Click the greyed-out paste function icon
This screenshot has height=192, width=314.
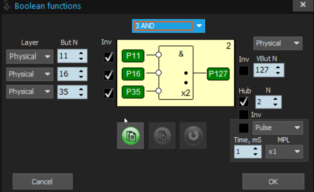(162, 136)
